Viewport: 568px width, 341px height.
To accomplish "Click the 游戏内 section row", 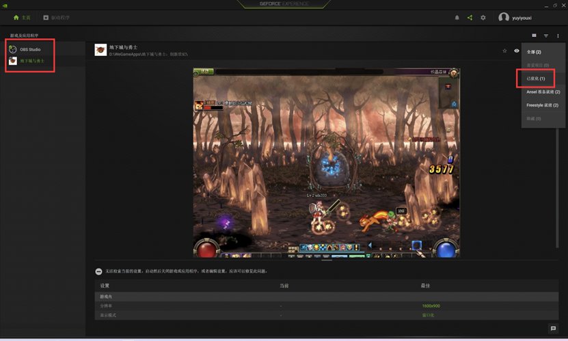I will click(327, 297).
